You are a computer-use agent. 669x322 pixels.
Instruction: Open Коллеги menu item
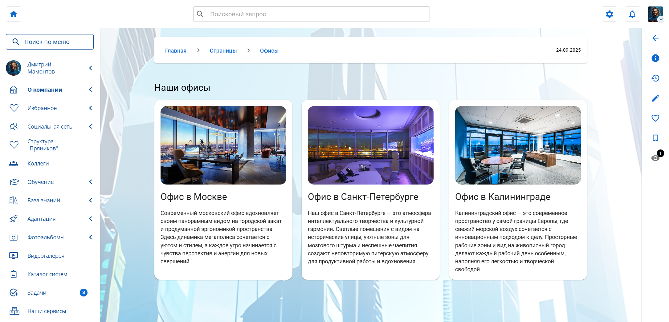tap(38, 163)
